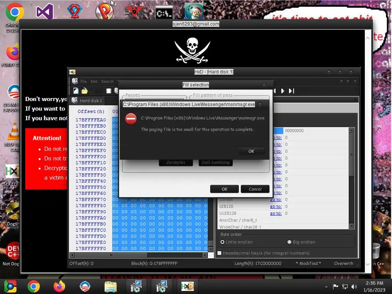Click the volume speaker tray icon

[x=354, y=286]
